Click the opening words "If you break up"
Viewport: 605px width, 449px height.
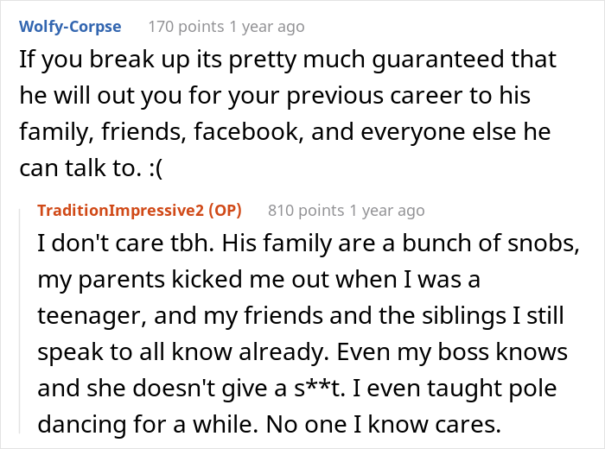(x=85, y=62)
